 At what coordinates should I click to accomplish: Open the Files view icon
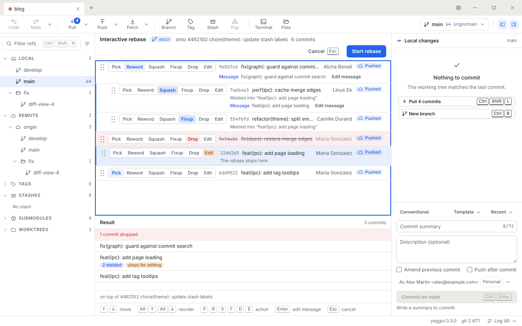tap(286, 24)
